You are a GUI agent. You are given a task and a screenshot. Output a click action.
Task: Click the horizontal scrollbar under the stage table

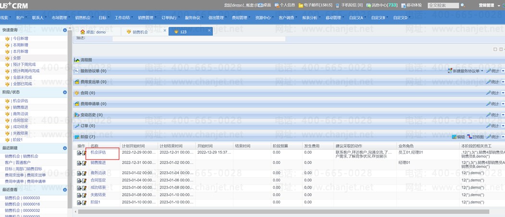pyautogui.click(x=283, y=211)
